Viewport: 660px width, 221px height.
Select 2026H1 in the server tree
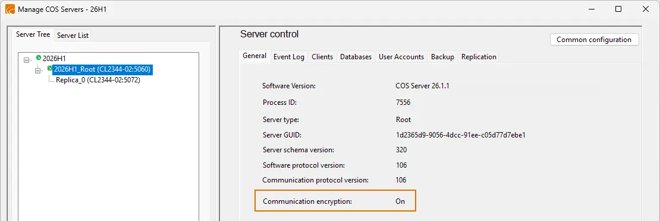click(54, 59)
